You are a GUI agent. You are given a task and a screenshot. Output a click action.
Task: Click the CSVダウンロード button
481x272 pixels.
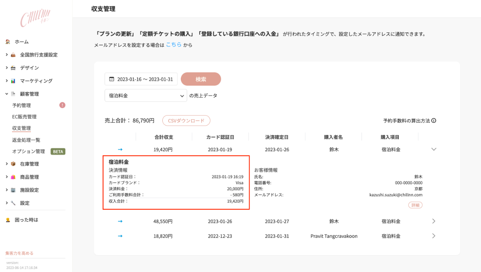click(186, 120)
